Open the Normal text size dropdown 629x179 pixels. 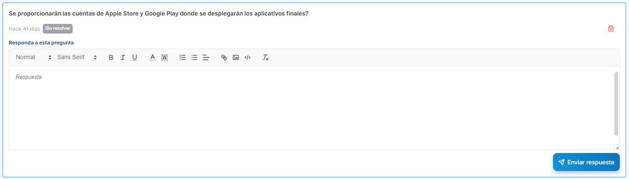tap(34, 57)
